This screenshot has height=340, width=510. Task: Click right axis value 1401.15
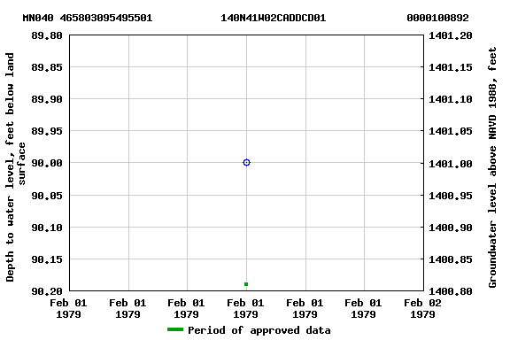(451, 67)
